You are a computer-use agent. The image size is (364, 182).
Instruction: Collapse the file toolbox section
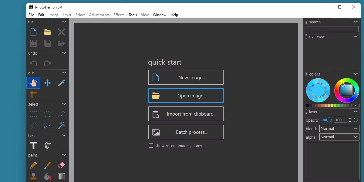pyautogui.click(x=64, y=22)
